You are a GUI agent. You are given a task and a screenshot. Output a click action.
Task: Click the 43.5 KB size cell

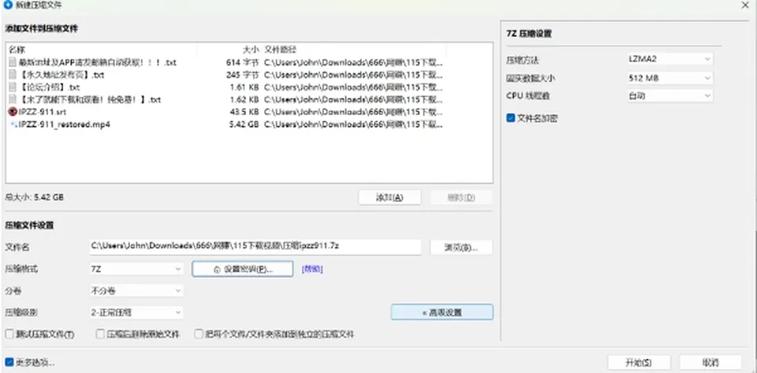pyautogui.click(x=244, y=112)
